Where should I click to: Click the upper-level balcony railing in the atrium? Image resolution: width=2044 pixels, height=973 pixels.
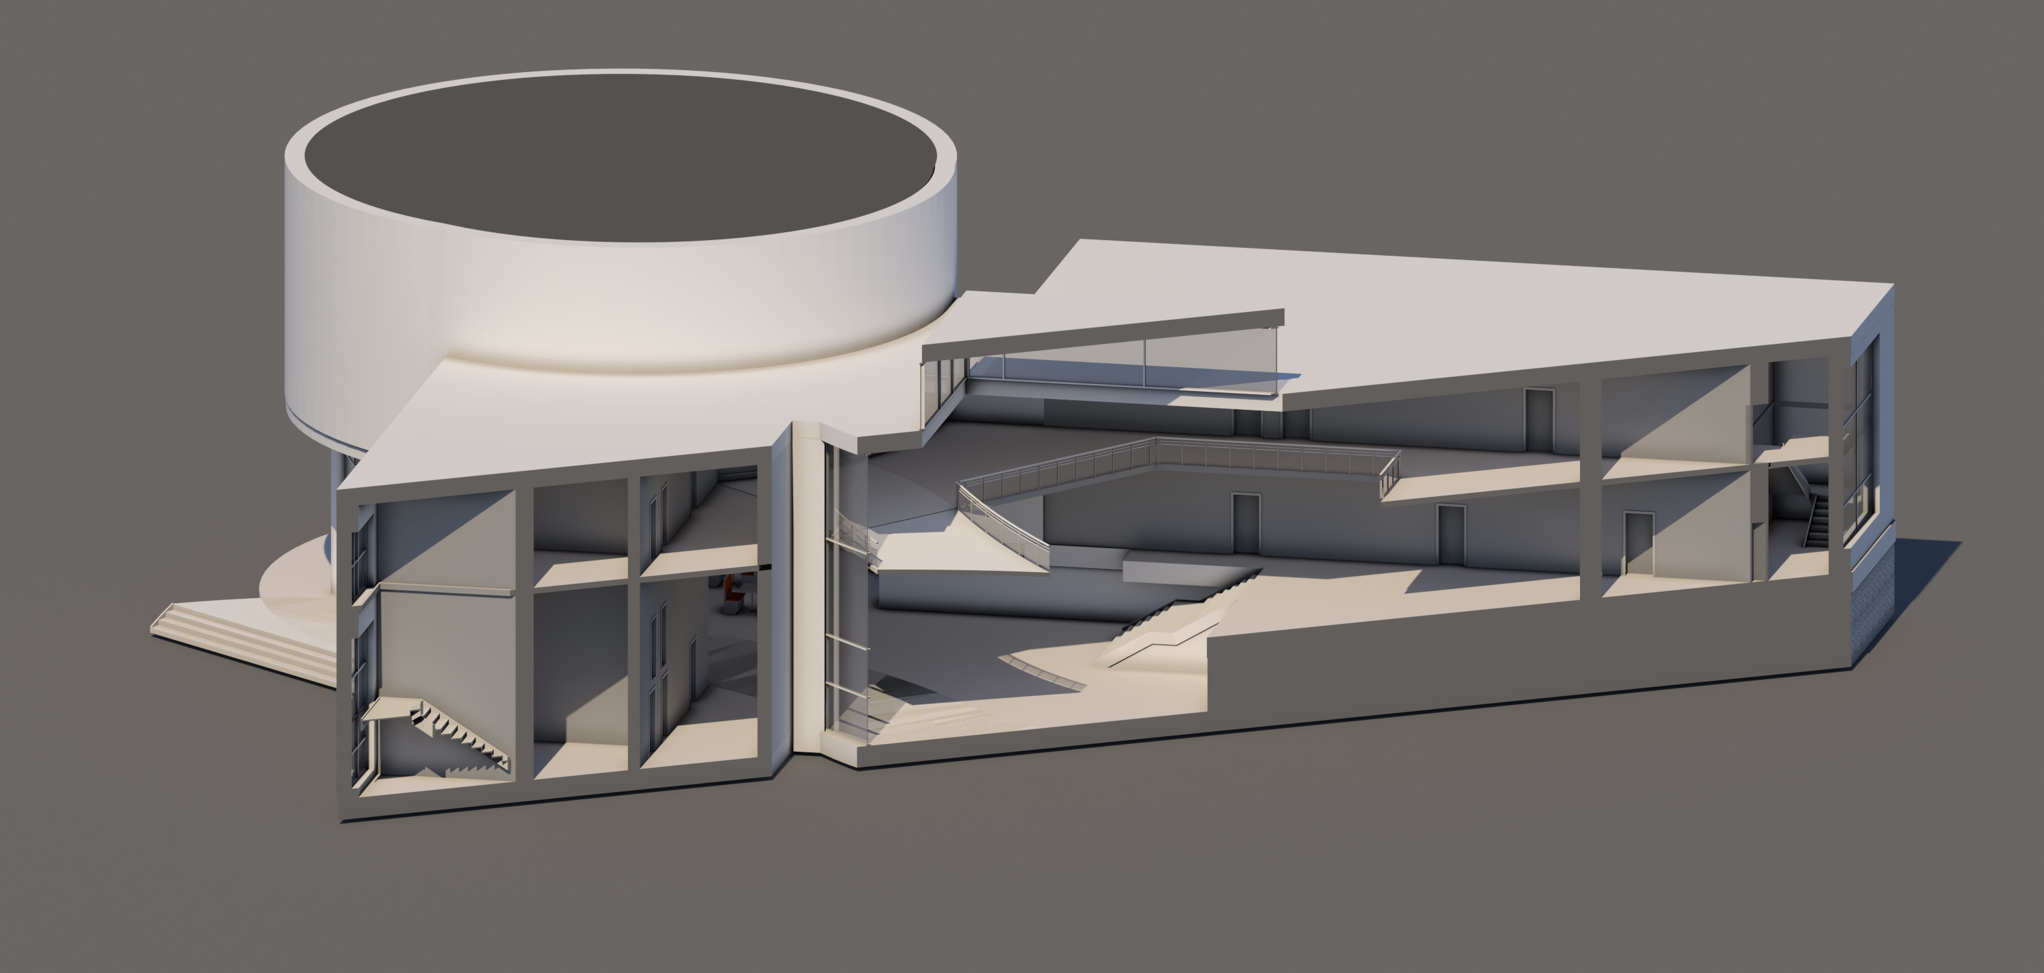pyautogui.click(x=1270, y=459)
